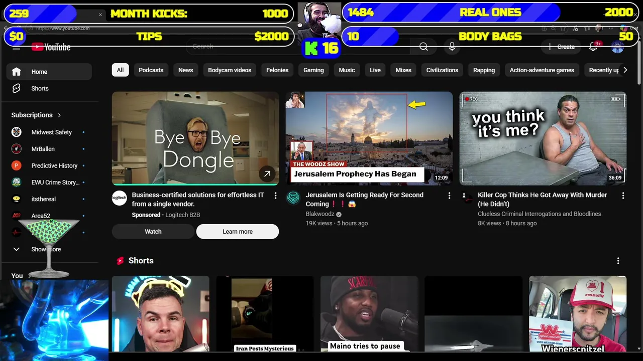
Task: Open MrBallen channel avatar
Action: coord(17,149)
